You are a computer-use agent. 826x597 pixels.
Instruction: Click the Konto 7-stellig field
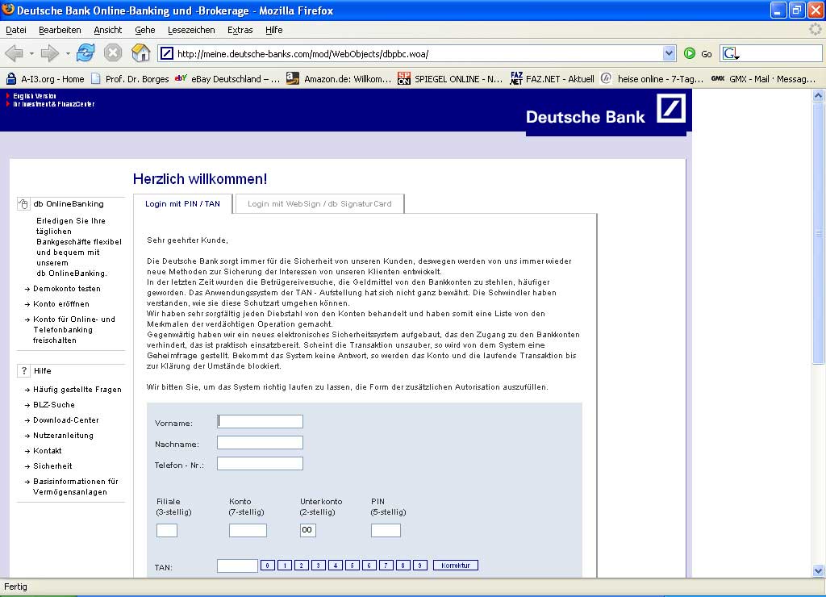pyautogui.click(x=248, y=530)
